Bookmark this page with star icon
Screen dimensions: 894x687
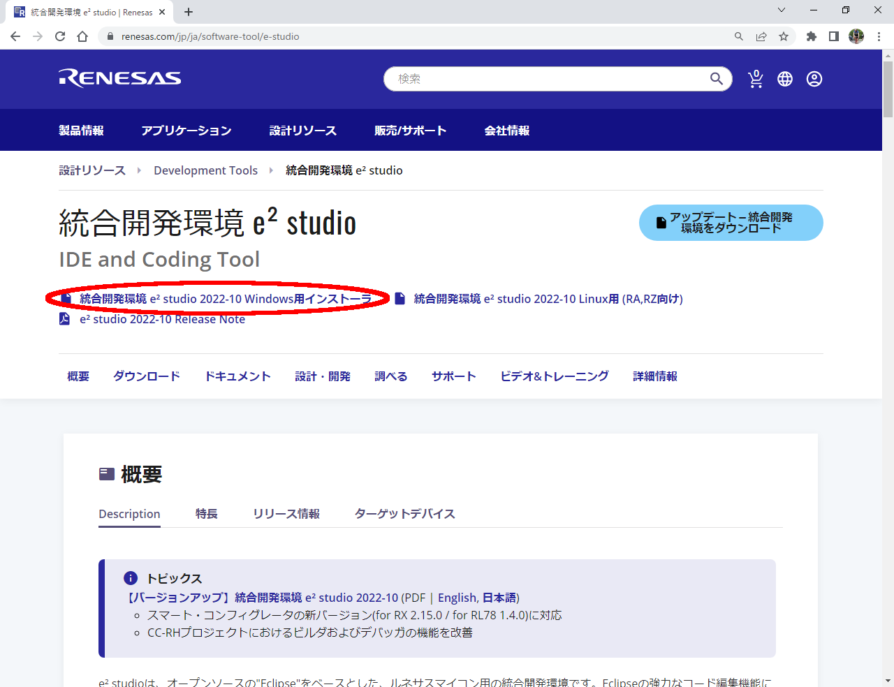(x=784, y=36)
